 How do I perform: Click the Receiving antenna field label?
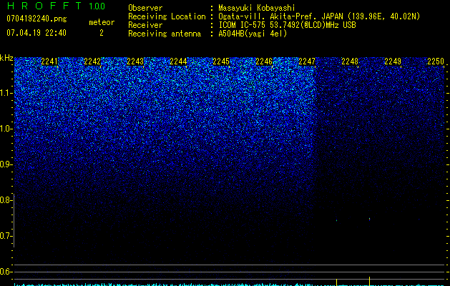165,34
